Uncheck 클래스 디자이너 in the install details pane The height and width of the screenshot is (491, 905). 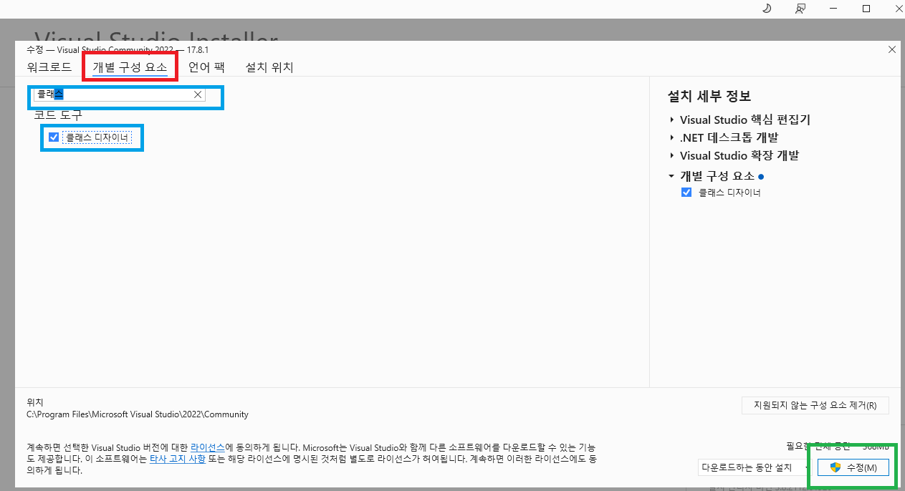tap(686, 193)
